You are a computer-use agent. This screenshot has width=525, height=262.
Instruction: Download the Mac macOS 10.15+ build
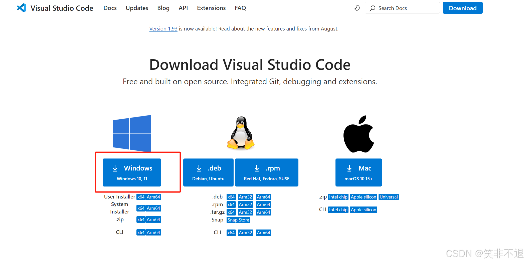pyautogui.click(x=359, y=172)
